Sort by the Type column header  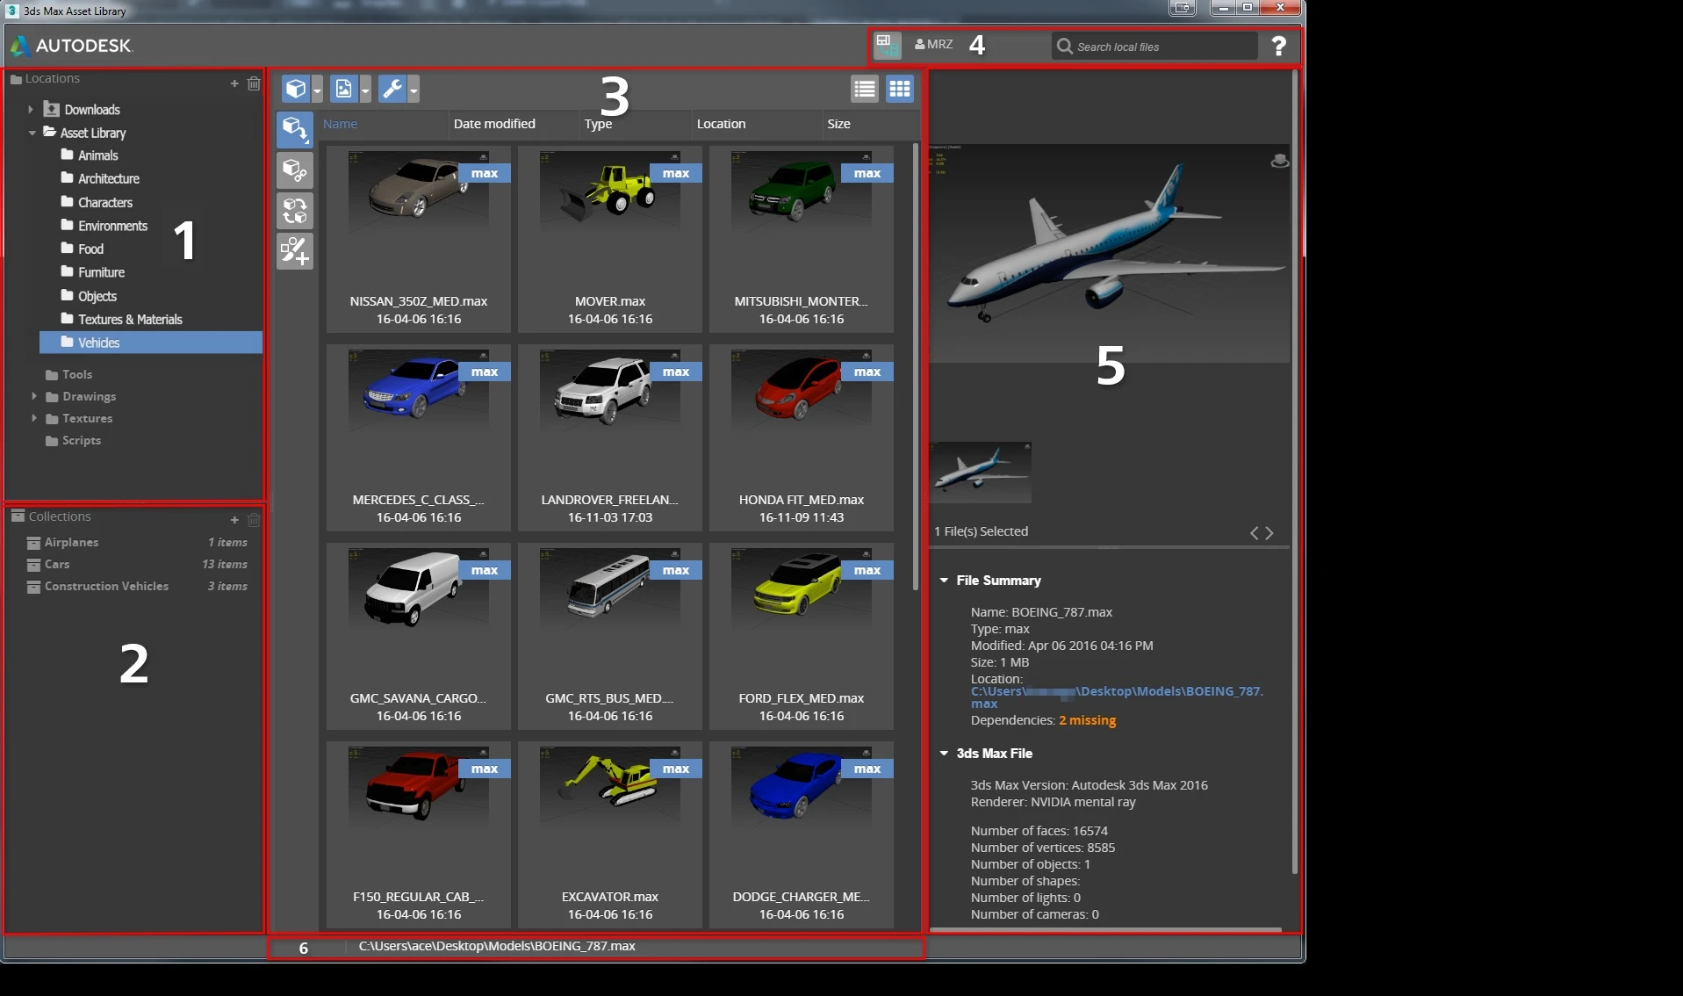click(598, 124)
